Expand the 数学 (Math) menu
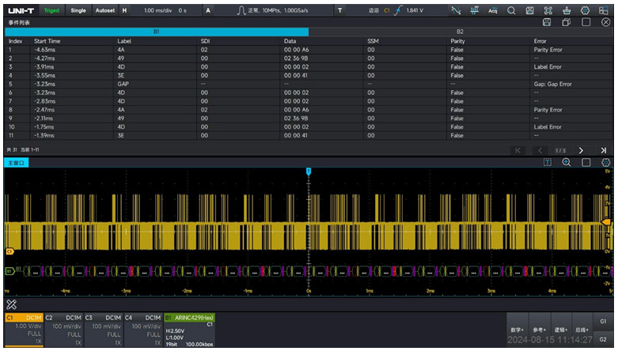Viewport: 618px width, 351px height. (x=518, y=330)
